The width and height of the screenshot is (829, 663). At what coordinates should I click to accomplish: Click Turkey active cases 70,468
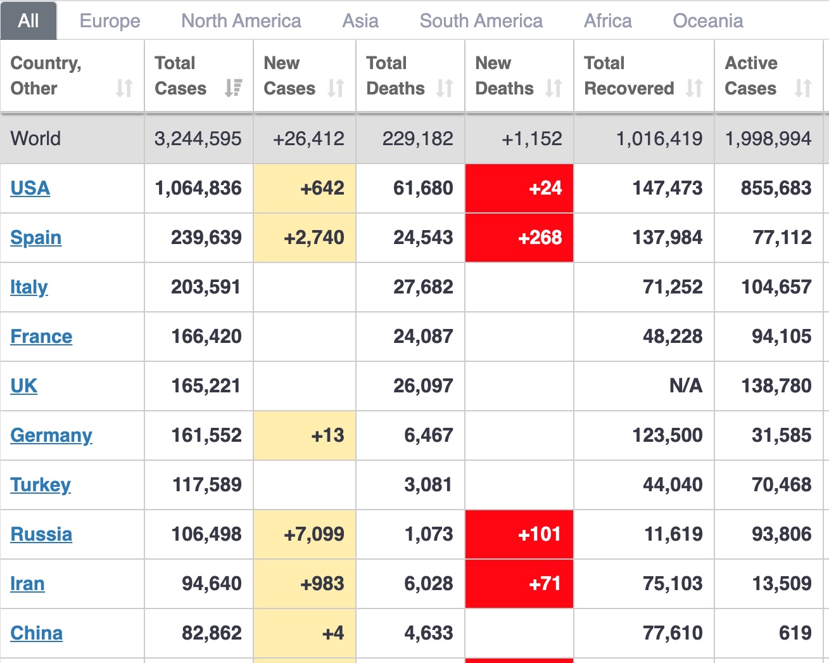pos(782,485)
